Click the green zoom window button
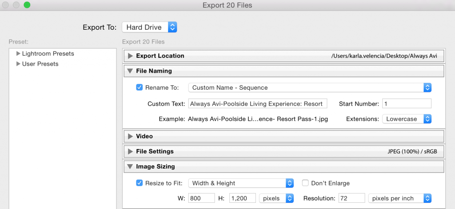 pos(27,5)
